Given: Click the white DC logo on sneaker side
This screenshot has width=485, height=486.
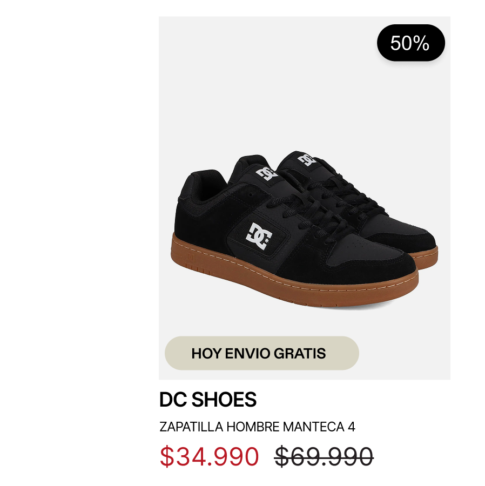Looking at the screenshot, I should tap(259, 236).
